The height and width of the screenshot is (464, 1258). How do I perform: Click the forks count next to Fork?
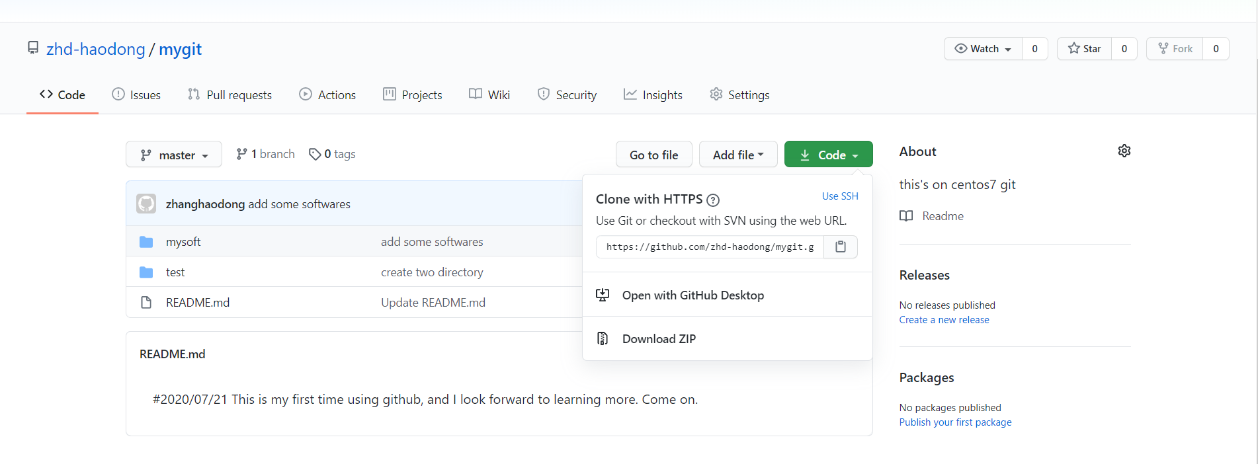(x=1216, y=49)
